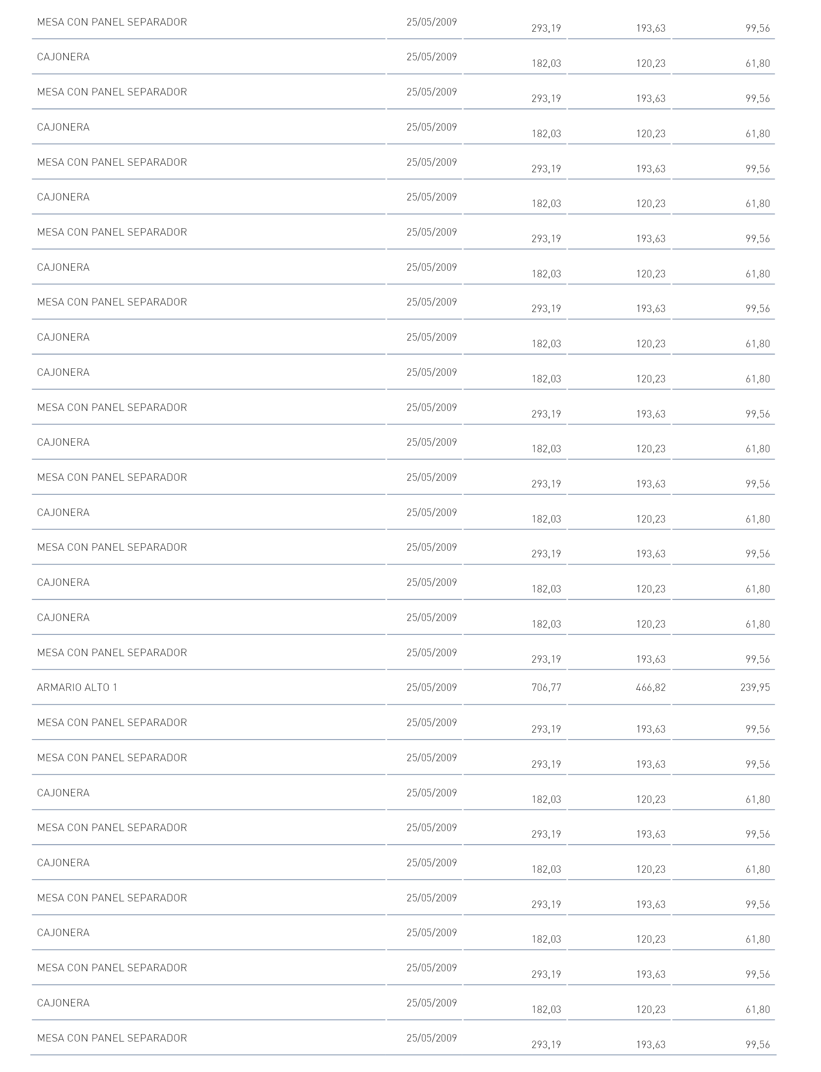Image resolution: width=821 pixels, height=1072 pixels.
Task: Click the last CAJONERA entry in the table
Action: pyautogui.click(x=64, y=1002)
